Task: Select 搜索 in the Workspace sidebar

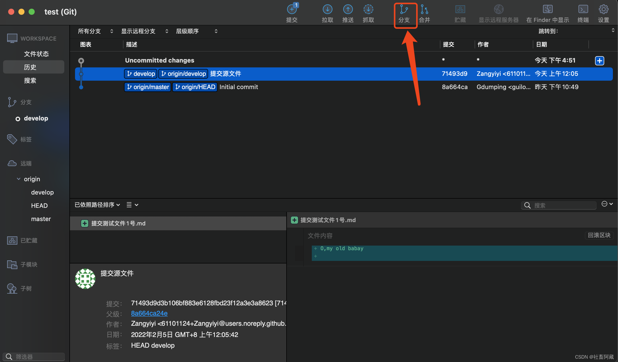Action: coord(30,80)
